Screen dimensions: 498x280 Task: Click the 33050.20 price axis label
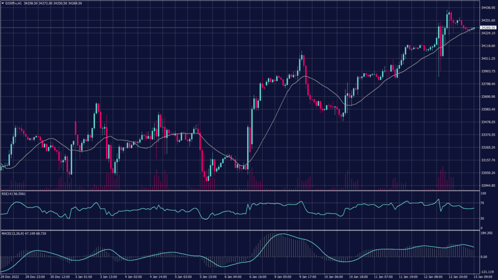tap(487, 173)
